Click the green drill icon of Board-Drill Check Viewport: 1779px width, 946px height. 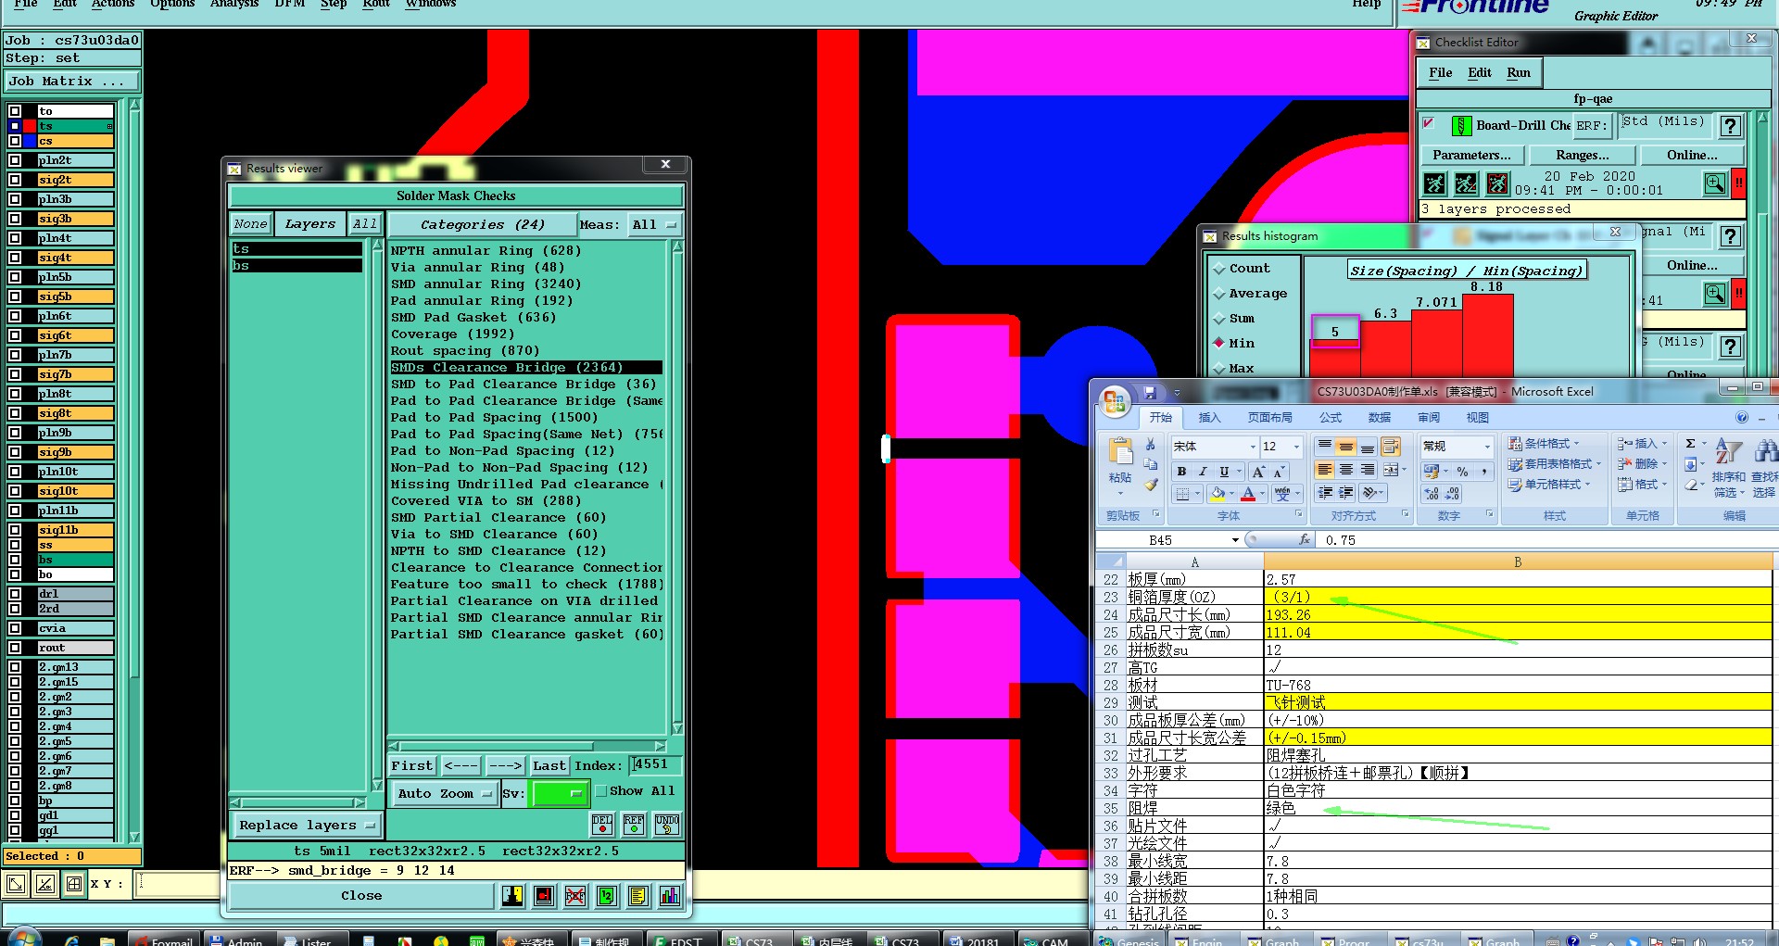click(1461, 126)
